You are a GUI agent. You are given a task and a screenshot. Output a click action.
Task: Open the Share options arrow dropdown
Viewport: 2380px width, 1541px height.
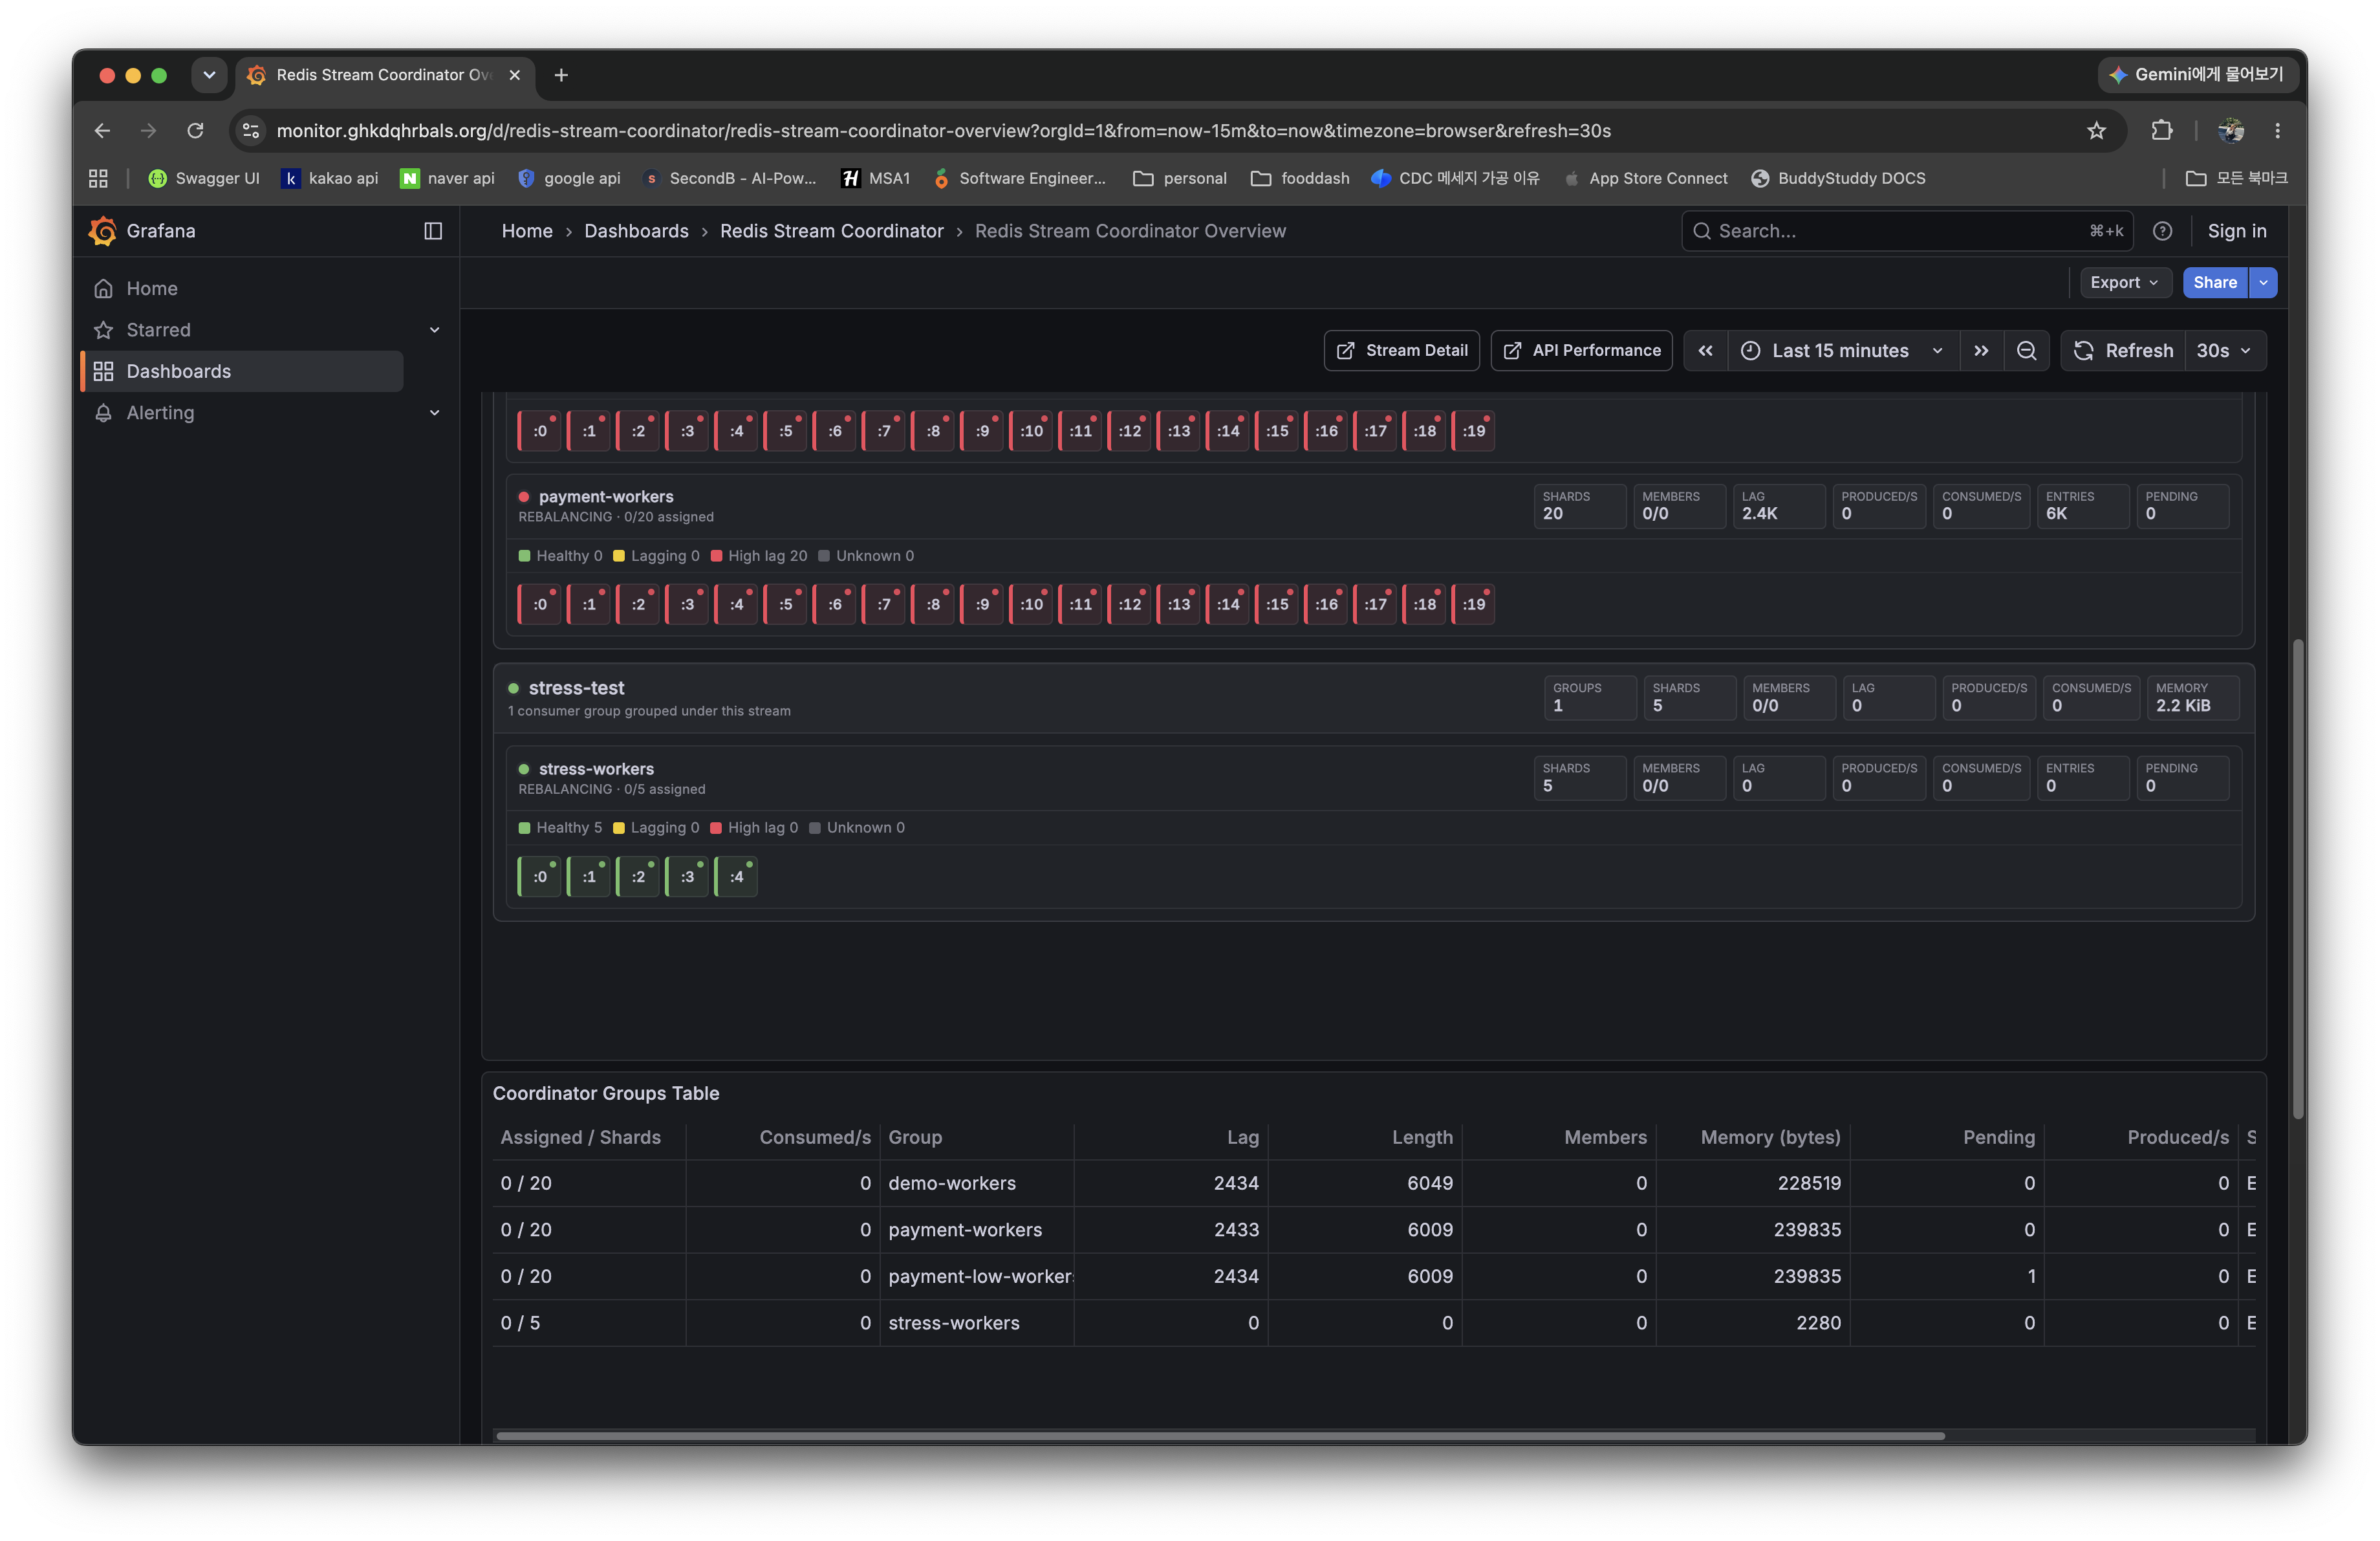click(2263, 283)
